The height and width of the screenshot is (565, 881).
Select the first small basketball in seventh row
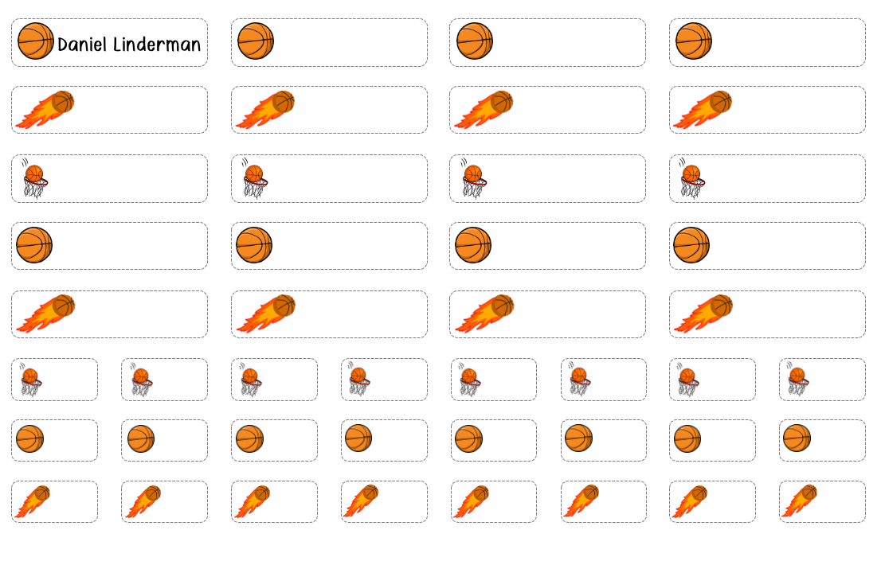tap(29, 439)
